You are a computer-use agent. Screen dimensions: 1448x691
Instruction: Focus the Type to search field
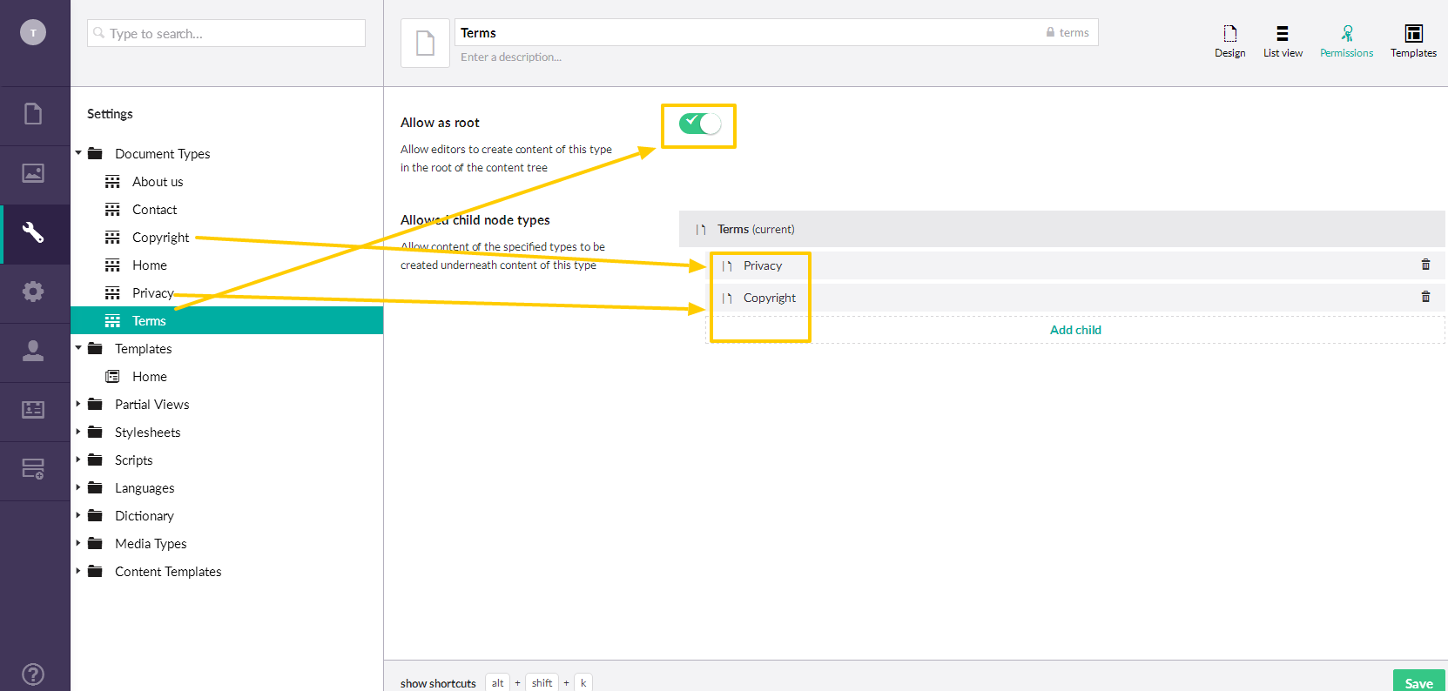(x=226, y=33)
